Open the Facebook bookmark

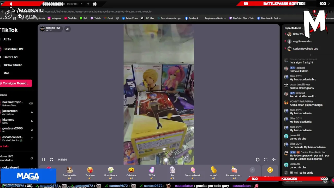(192, 18)
